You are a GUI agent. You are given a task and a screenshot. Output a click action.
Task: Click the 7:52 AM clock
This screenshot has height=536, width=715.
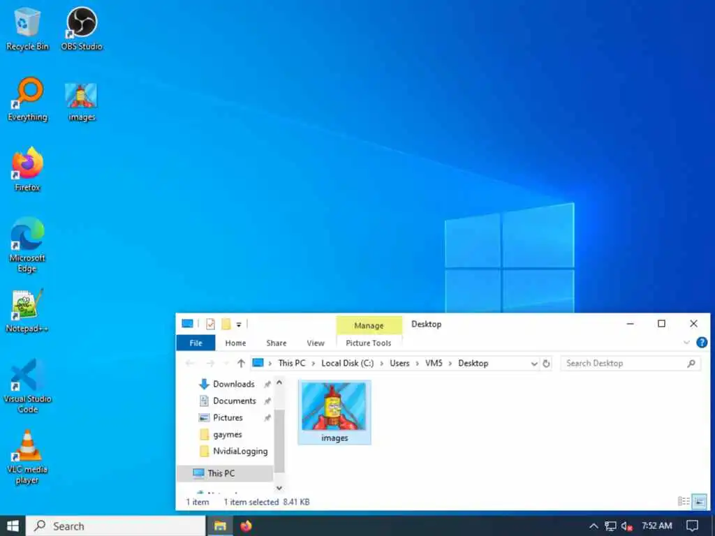coord(656,526)
